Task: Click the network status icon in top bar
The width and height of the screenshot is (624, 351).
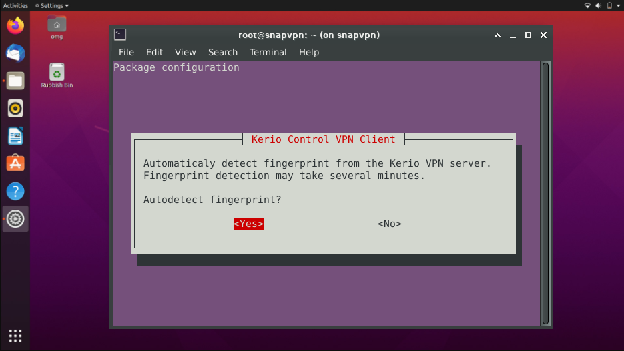Action: click(587, 5)
